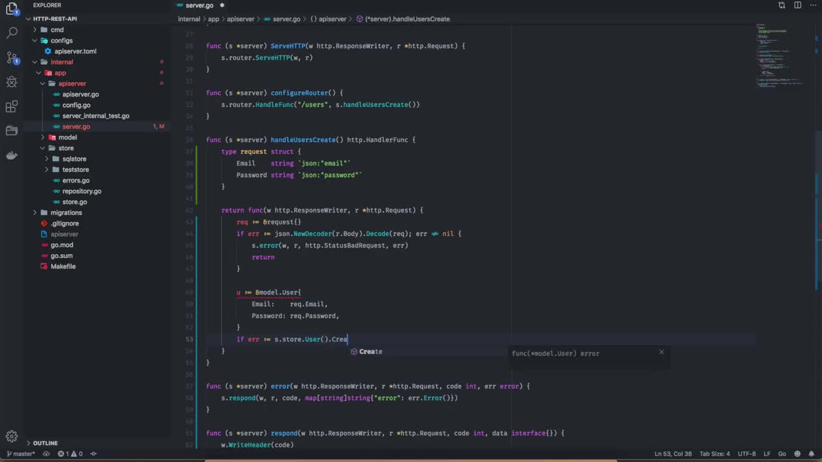Click the feedback smiley in status bar
The height and width of the screenshot is (462, 822).
(797, 454)
